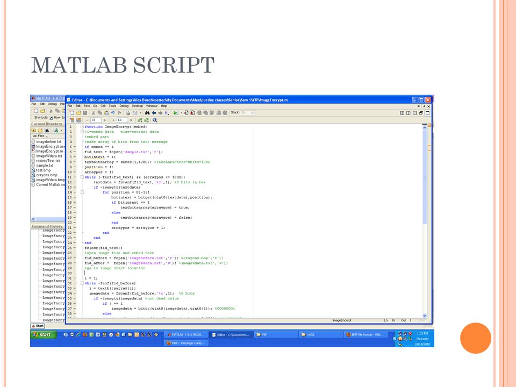The height and width of the screenshot is (387, 516).
Task: Redo the last edit in Editor
Action: point(119,113)
